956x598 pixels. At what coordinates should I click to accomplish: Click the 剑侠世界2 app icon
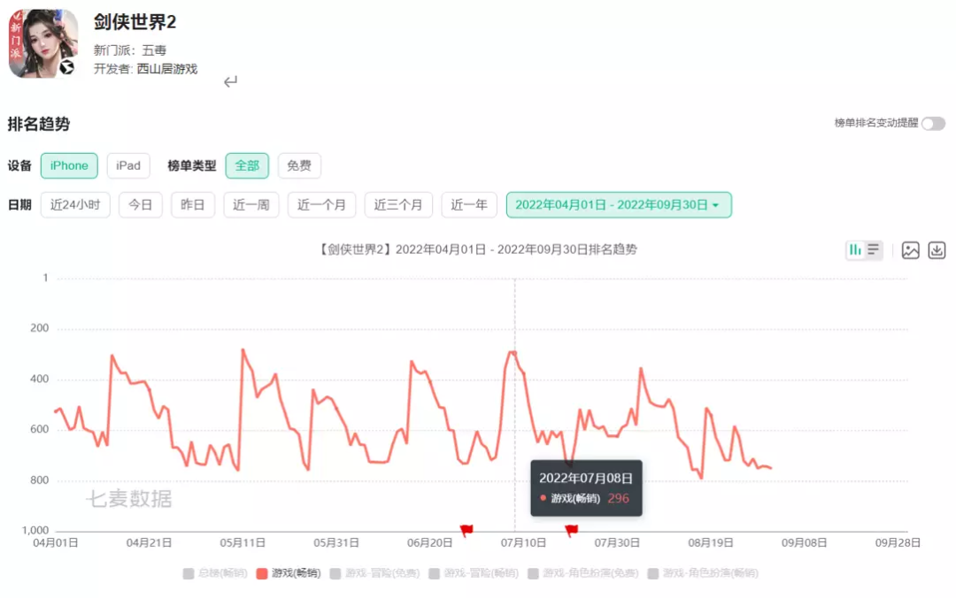[42, 42]
